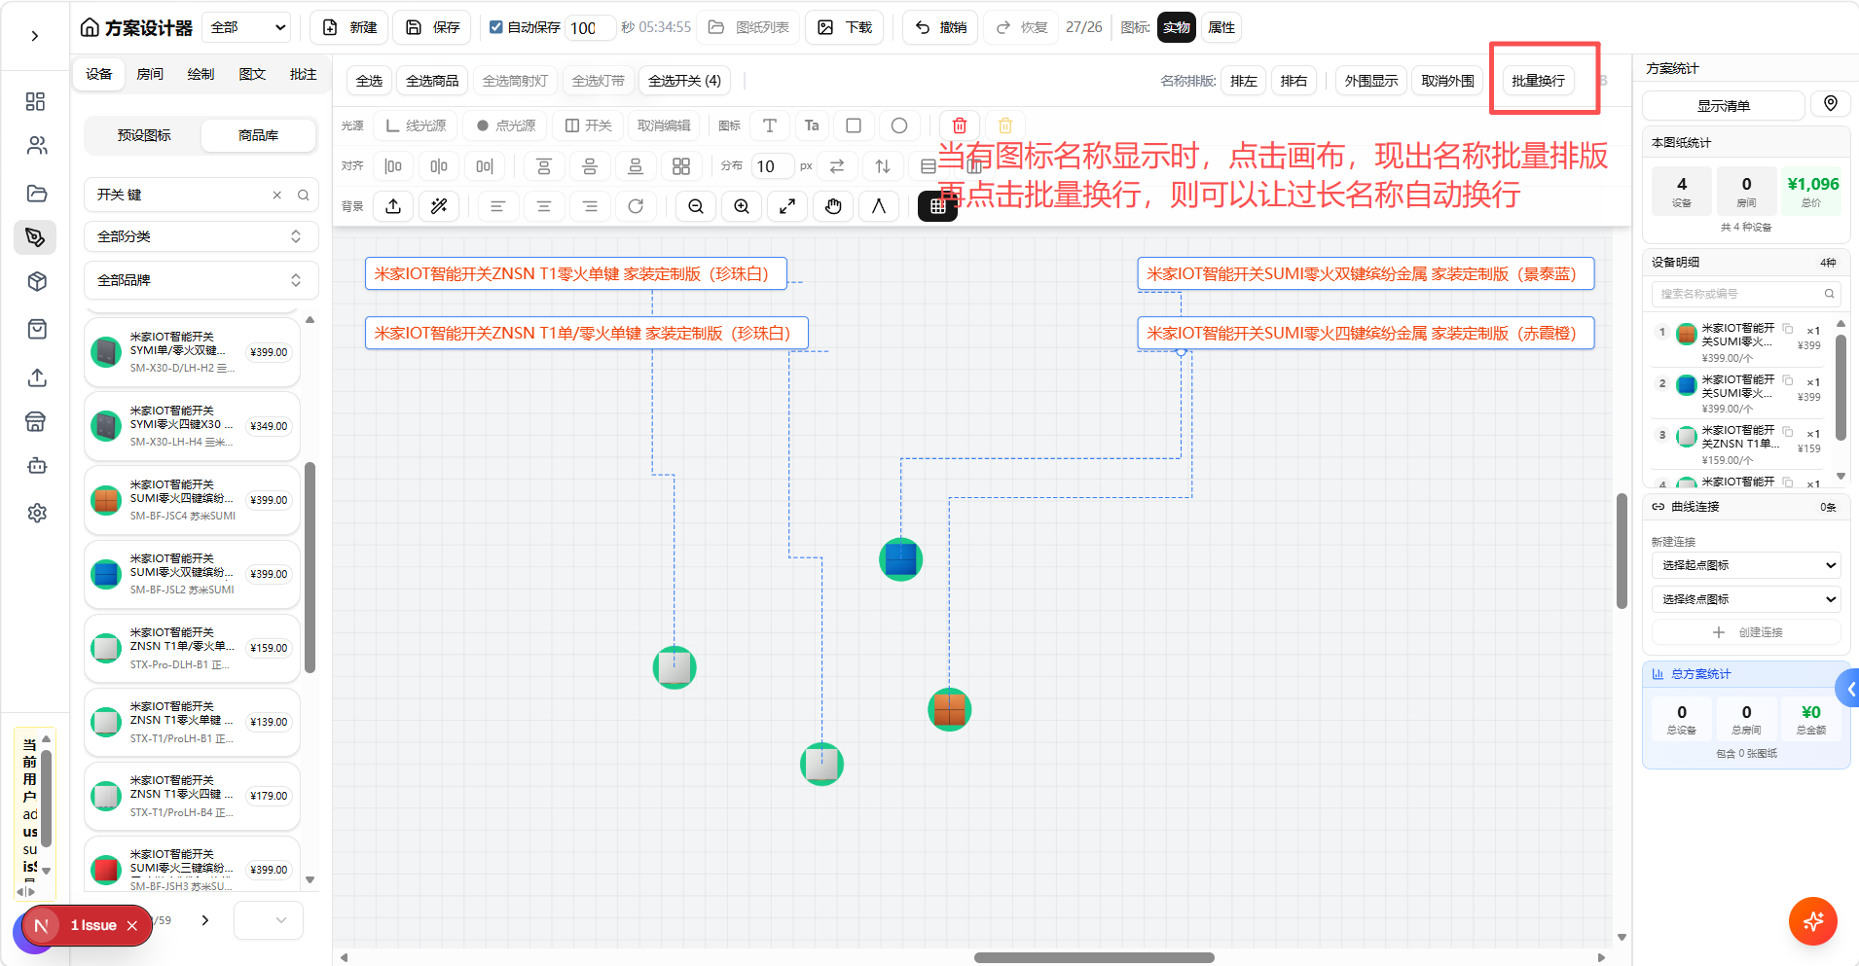1859x966 pixels.
Task: Expand the blue side panel arrow at right
Action: (1848, 689)
